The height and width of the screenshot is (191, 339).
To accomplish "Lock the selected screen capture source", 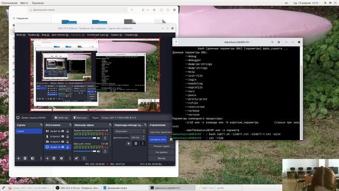I will pyautogui.click(x=68, y=147).
